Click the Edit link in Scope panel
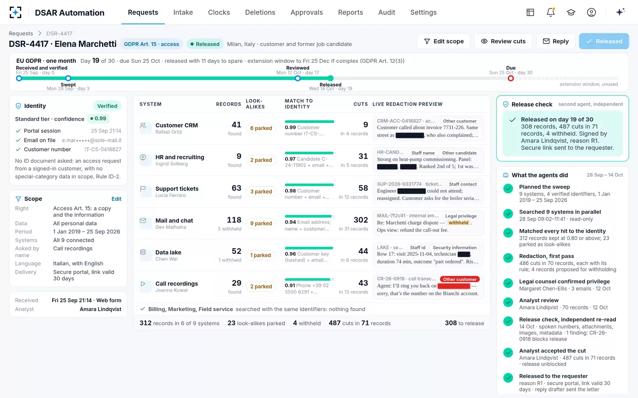638x398 pixels. point(117,199)
